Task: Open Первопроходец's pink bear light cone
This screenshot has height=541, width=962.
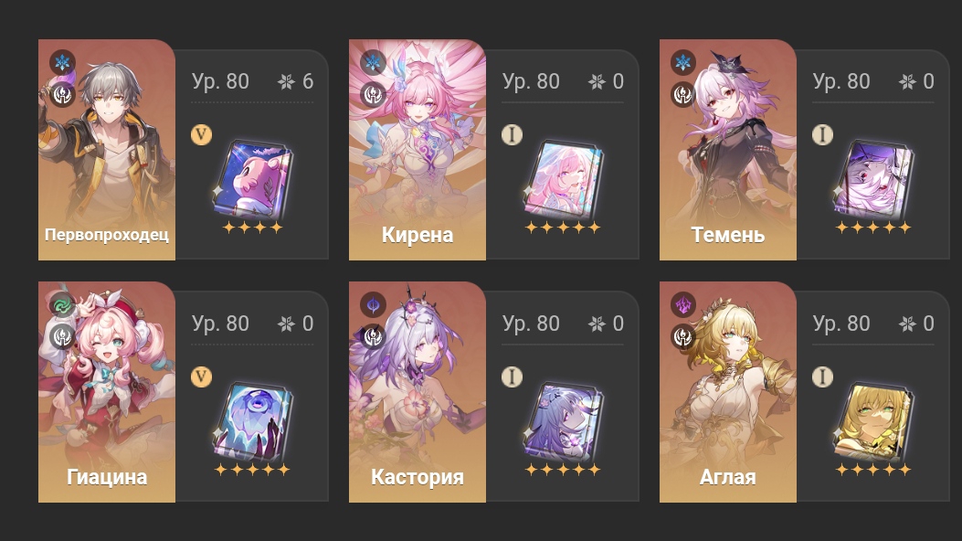Action: [x=253, y=179]
